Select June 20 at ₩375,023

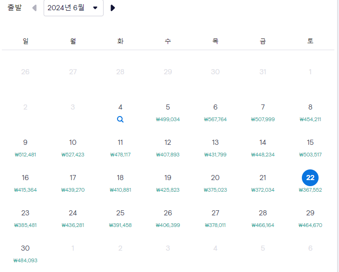tap(215, 183)
